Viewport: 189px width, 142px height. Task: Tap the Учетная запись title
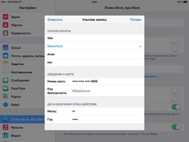click(94, 20)
